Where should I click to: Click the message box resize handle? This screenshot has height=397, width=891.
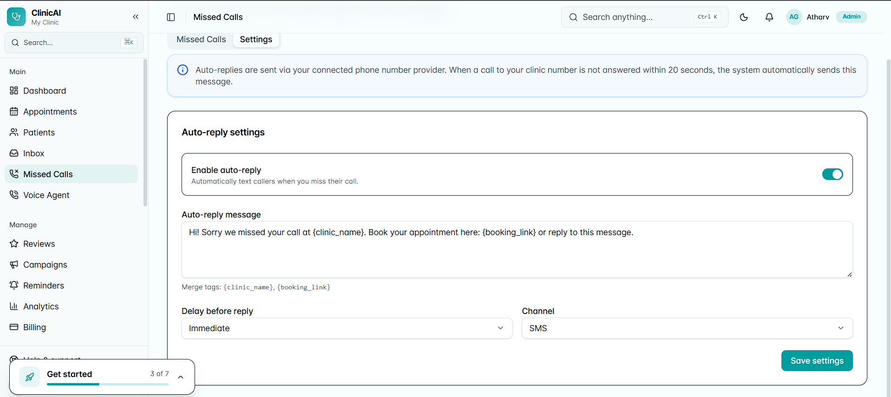coord(849,275)
